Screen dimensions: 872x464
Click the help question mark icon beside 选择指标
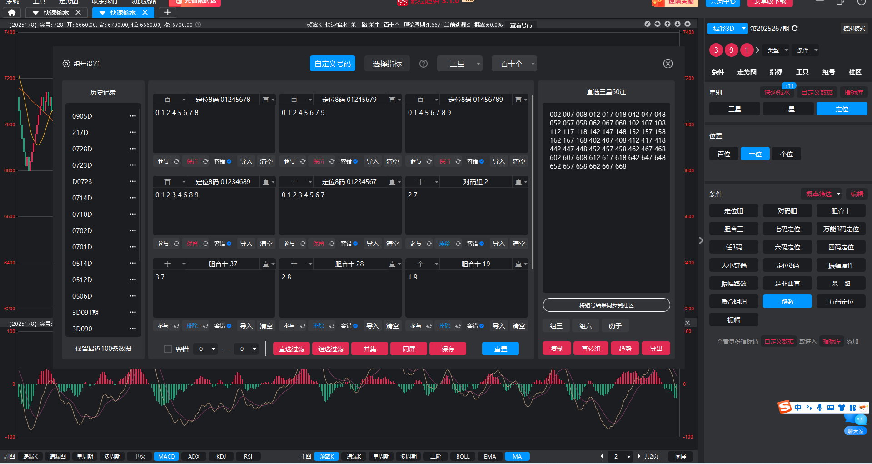[424, 64]
